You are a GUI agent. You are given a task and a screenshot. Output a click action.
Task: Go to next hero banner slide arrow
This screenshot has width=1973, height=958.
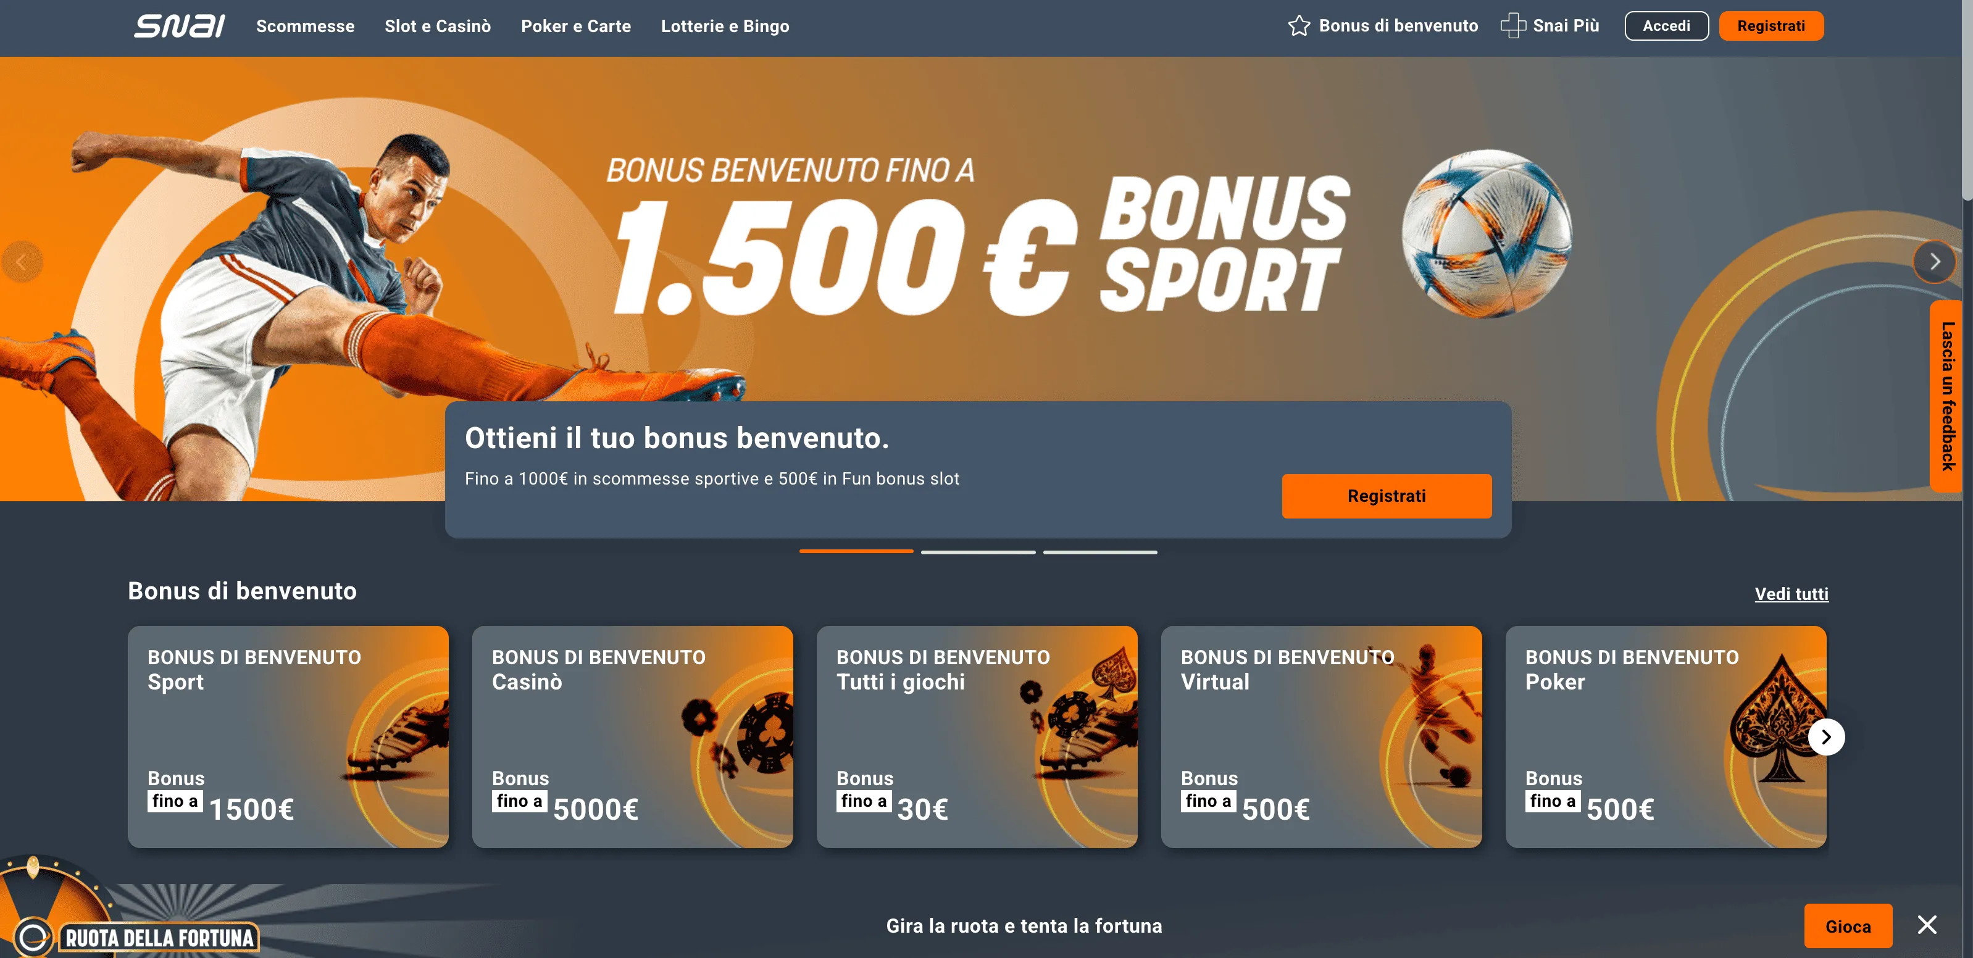[1934, 262]
